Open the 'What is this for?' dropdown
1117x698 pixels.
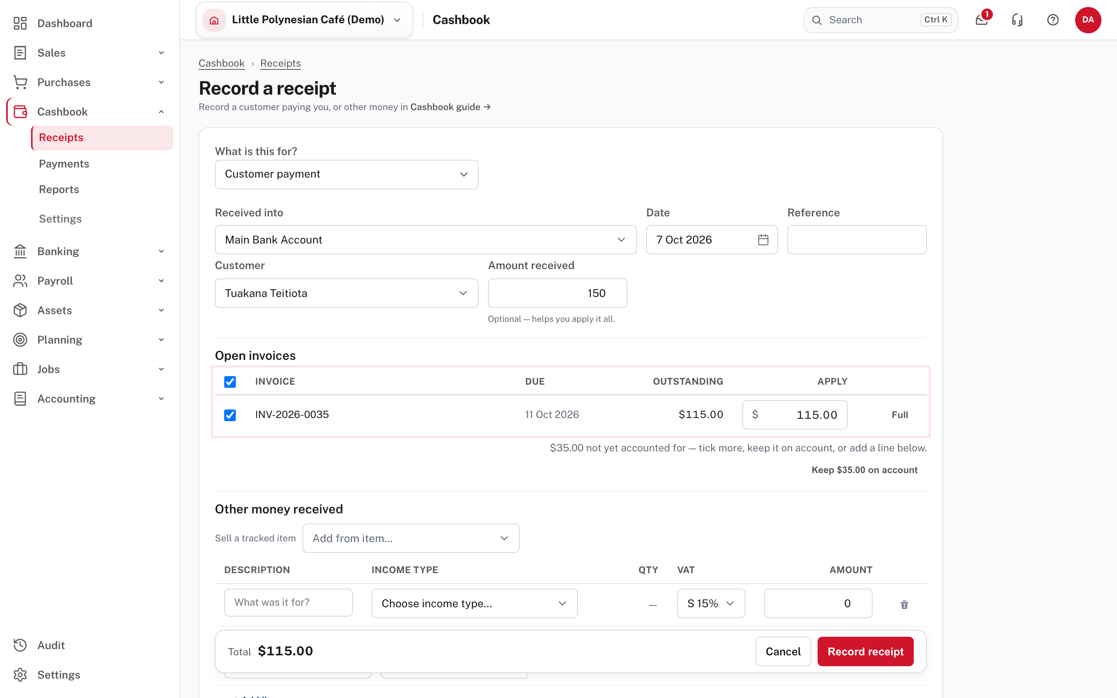pos(347,174)
